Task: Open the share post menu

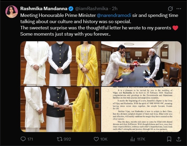Action: coord(179,139)
